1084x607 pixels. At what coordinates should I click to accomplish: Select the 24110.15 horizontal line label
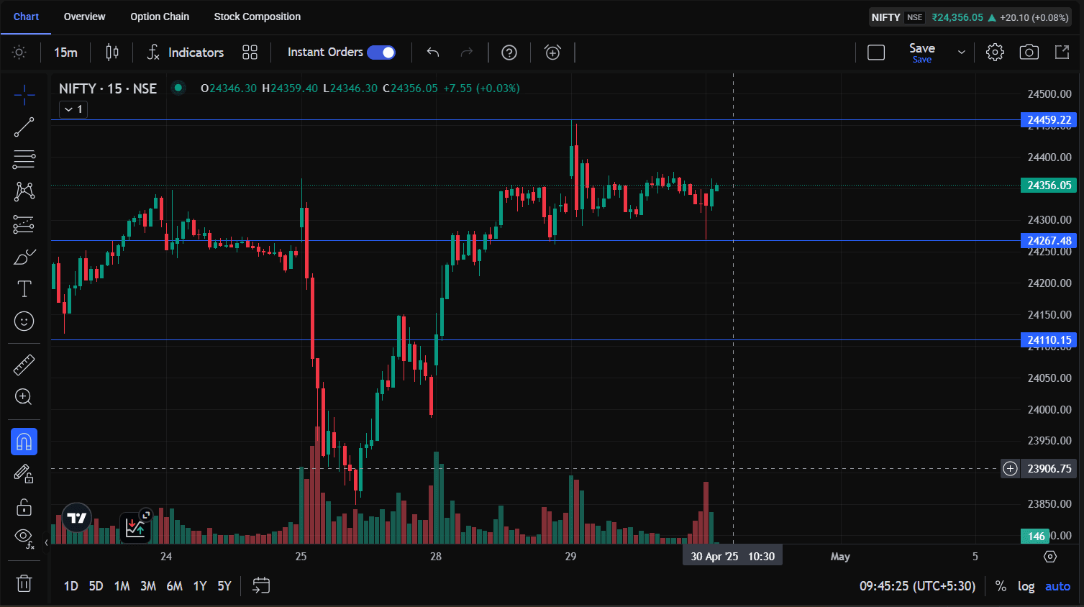(x=1049, y=340)
